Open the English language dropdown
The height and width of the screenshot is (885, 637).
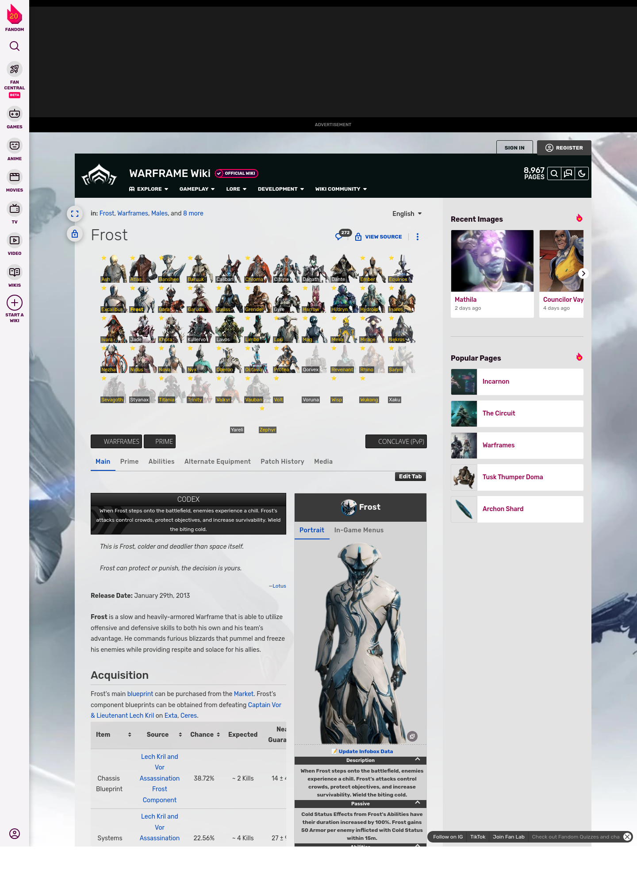pyautogui.click(x=407, y=214)
